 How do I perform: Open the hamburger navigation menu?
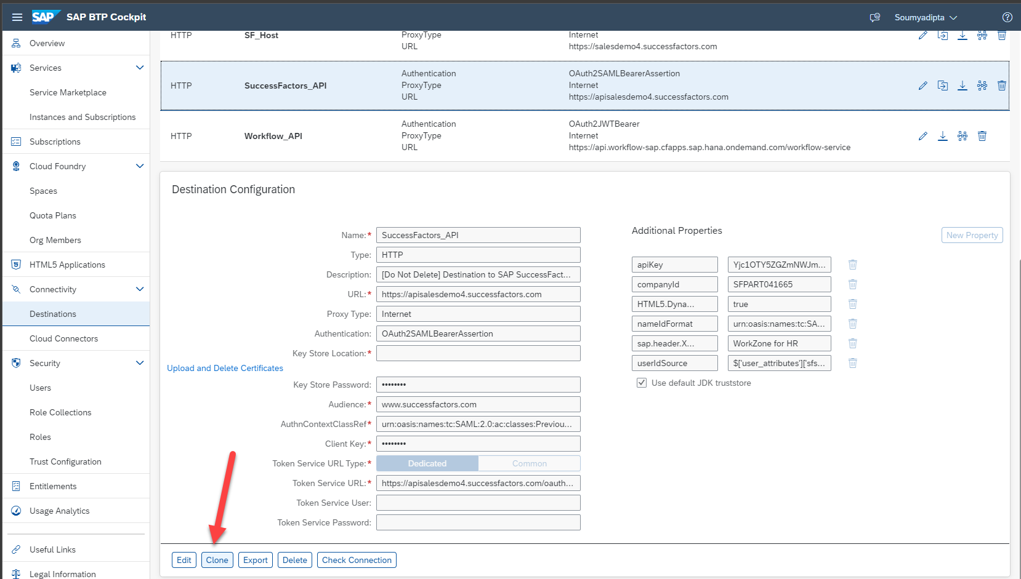(x=17, y=17)
